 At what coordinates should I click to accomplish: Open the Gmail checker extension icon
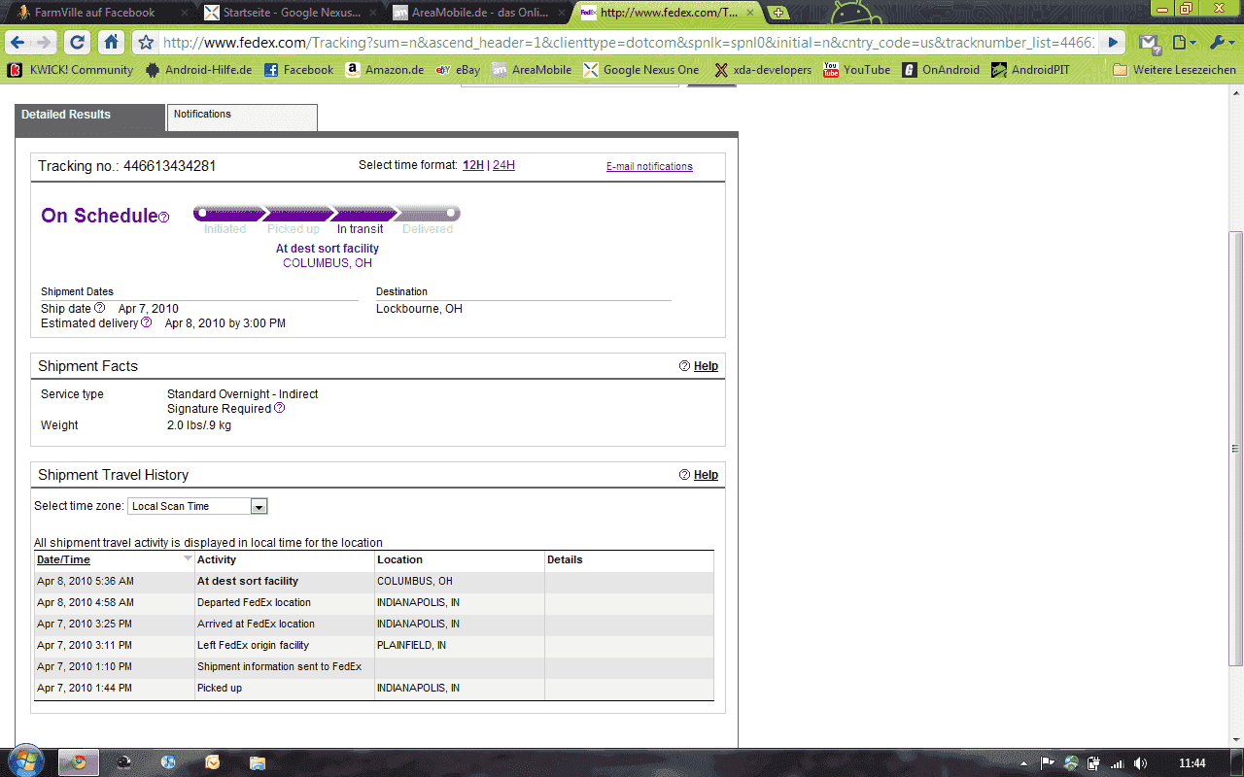pos(1150,43)
